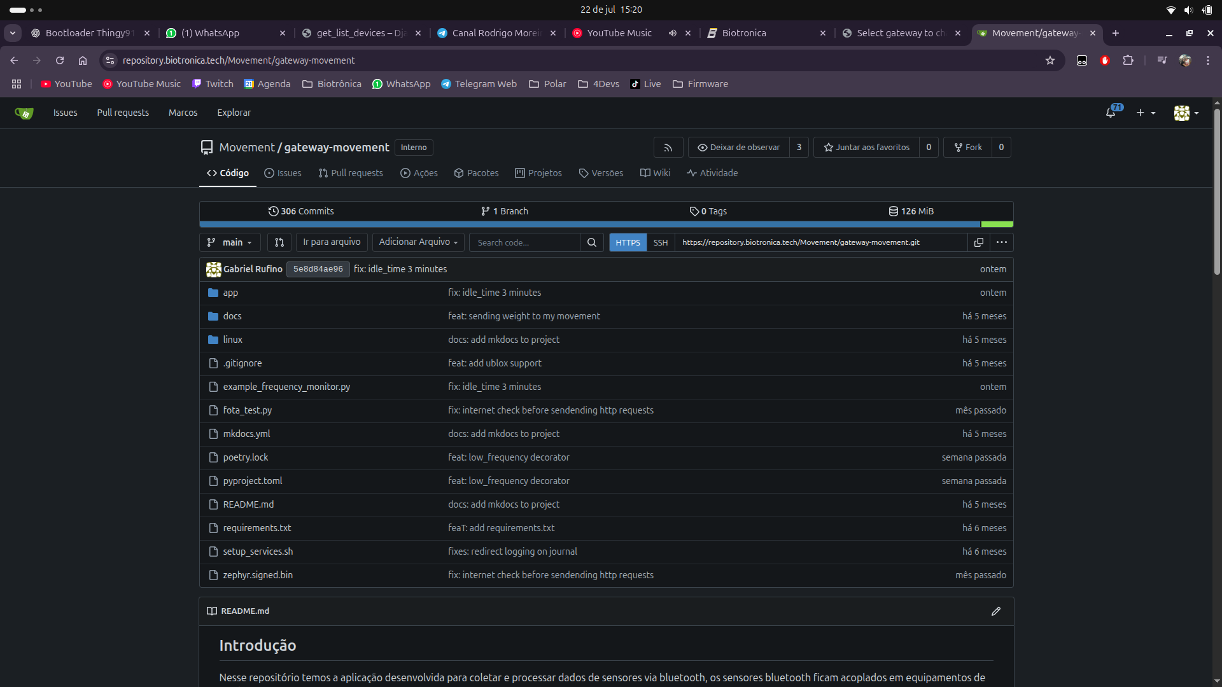Open the Adicionar Arquivo dropdown
The image size is (1222, 687).
point(418,242)
